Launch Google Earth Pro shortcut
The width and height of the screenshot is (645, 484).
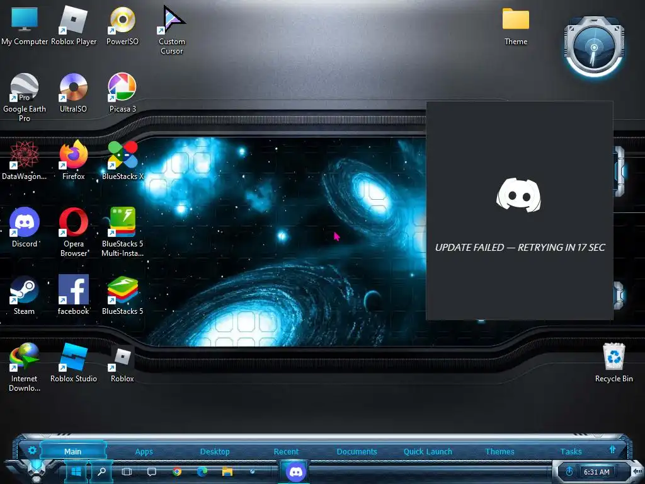pos(25,97)
